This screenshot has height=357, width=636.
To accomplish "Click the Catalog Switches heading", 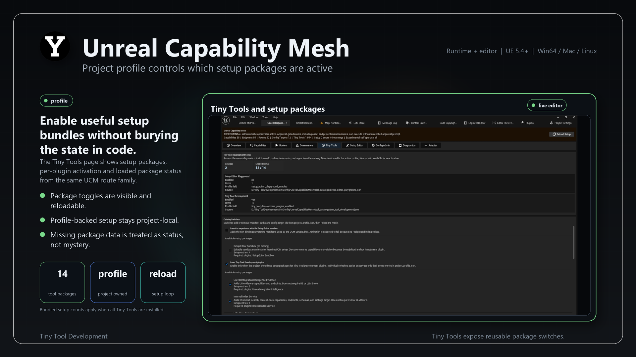I will (x=232, y=219).
